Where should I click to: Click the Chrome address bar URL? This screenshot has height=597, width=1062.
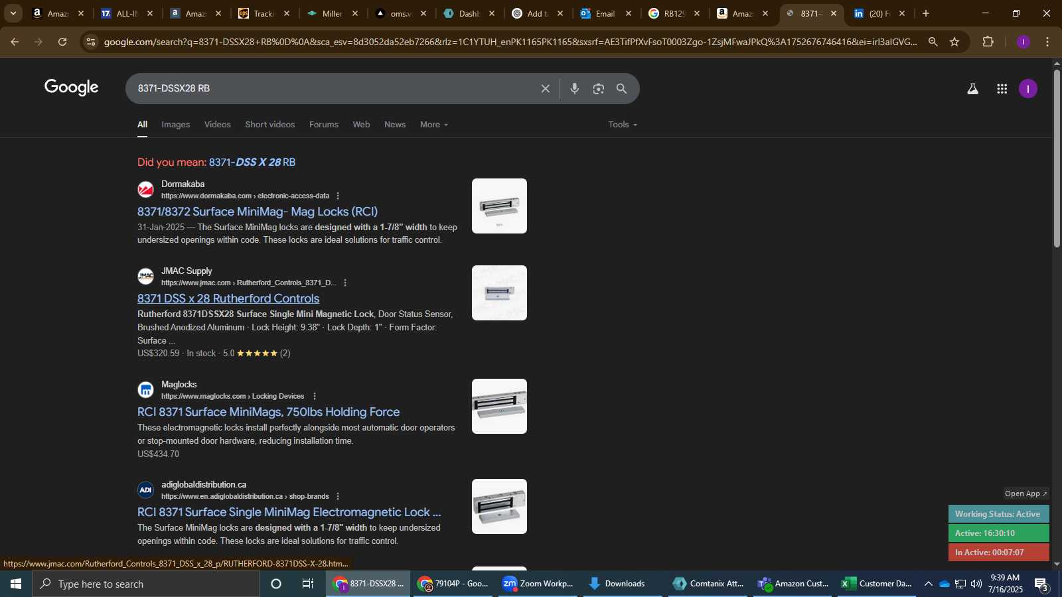point(510,42)
